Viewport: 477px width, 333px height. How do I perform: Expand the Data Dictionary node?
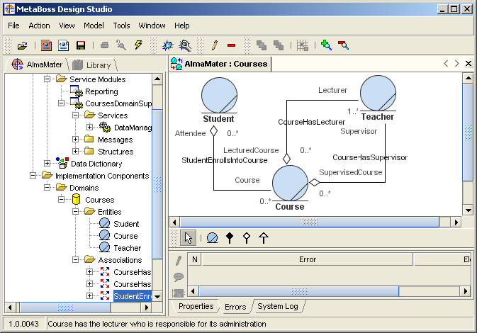tap(47, 163)
